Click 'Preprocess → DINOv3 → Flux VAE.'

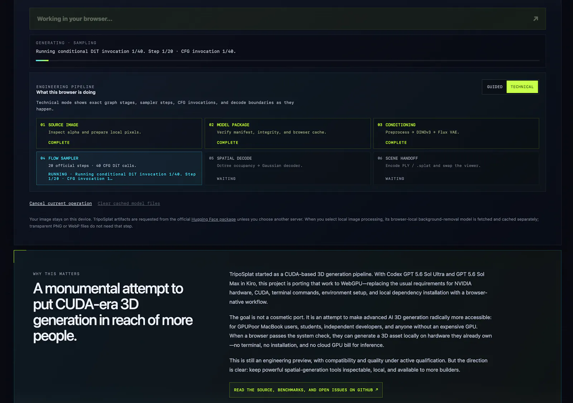point(422,132)
